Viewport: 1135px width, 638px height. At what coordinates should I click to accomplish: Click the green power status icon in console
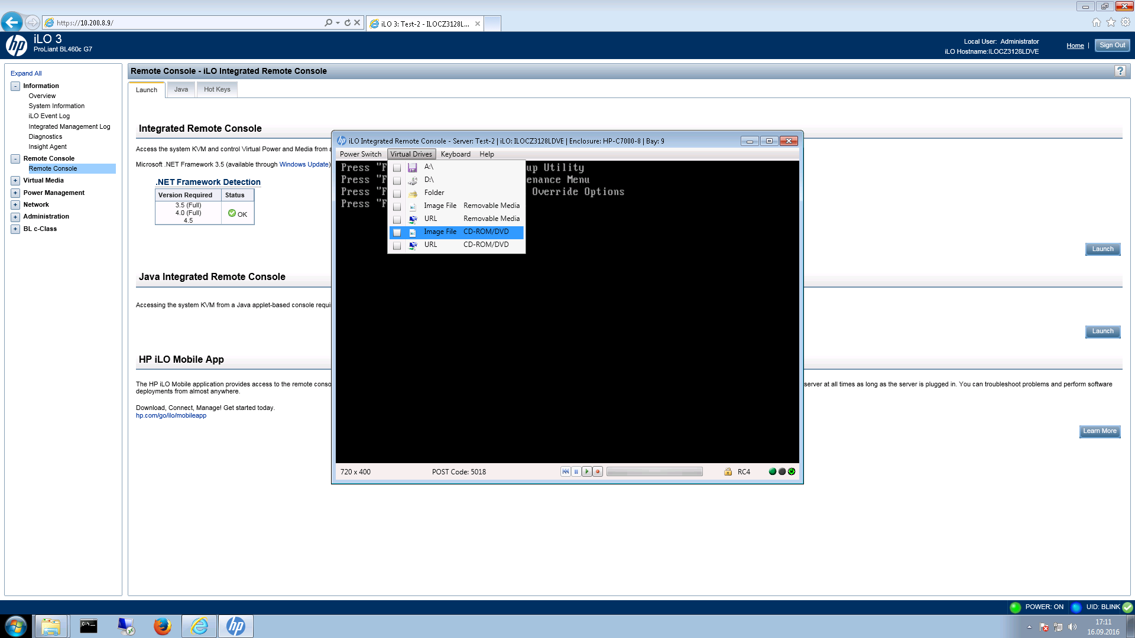[792, 471]
